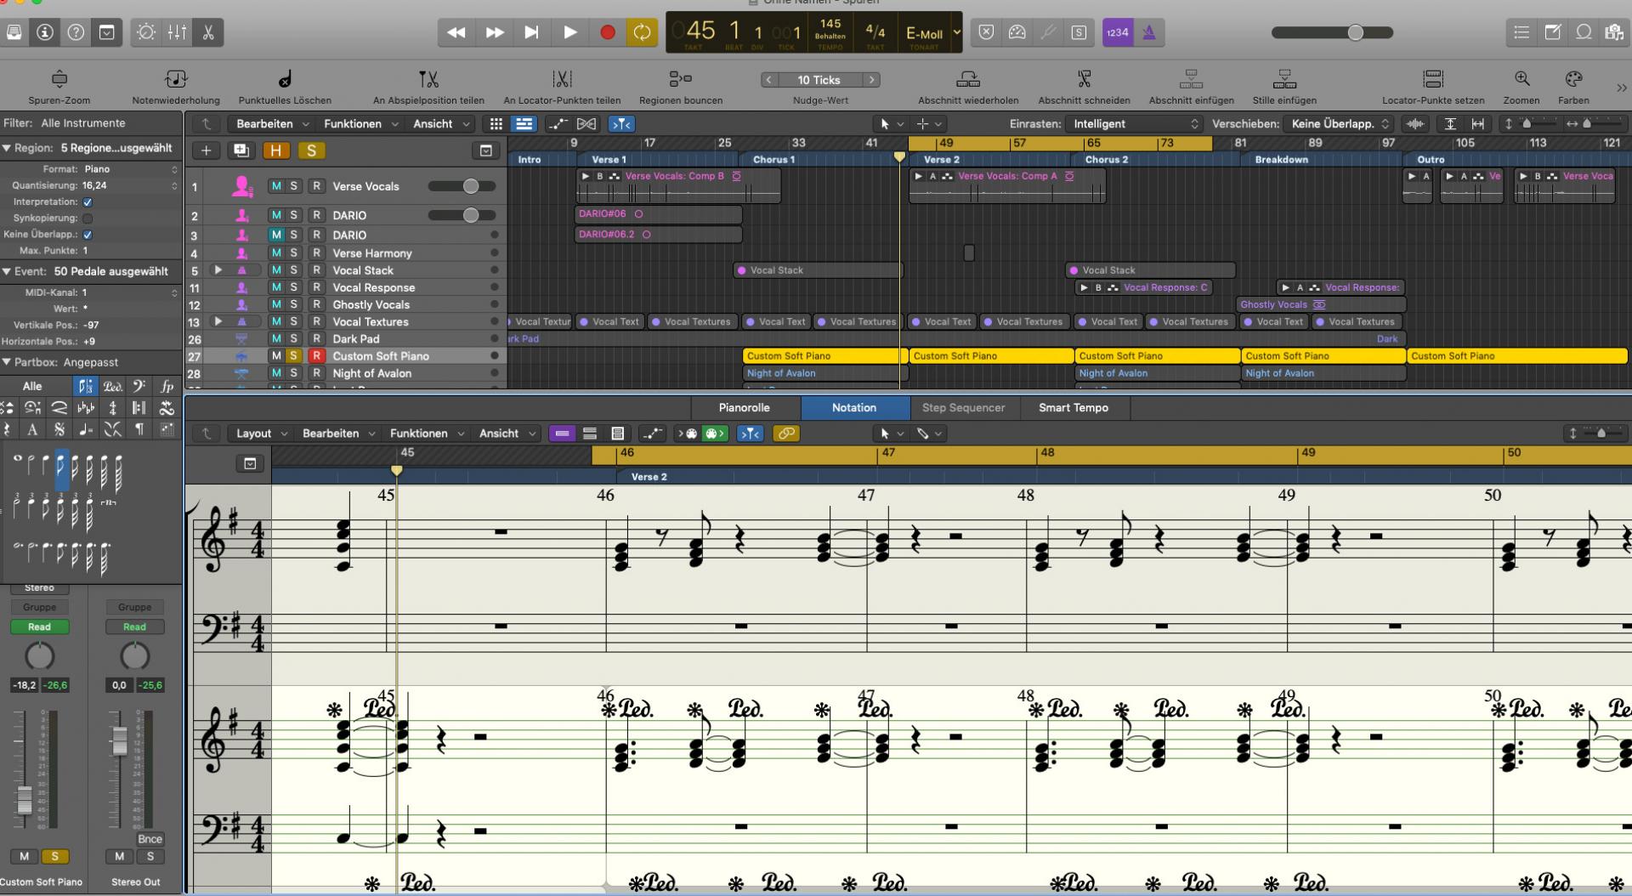Open the tracks Bearbeiten menu
The image size is (1632, 896).
[272, 123]
